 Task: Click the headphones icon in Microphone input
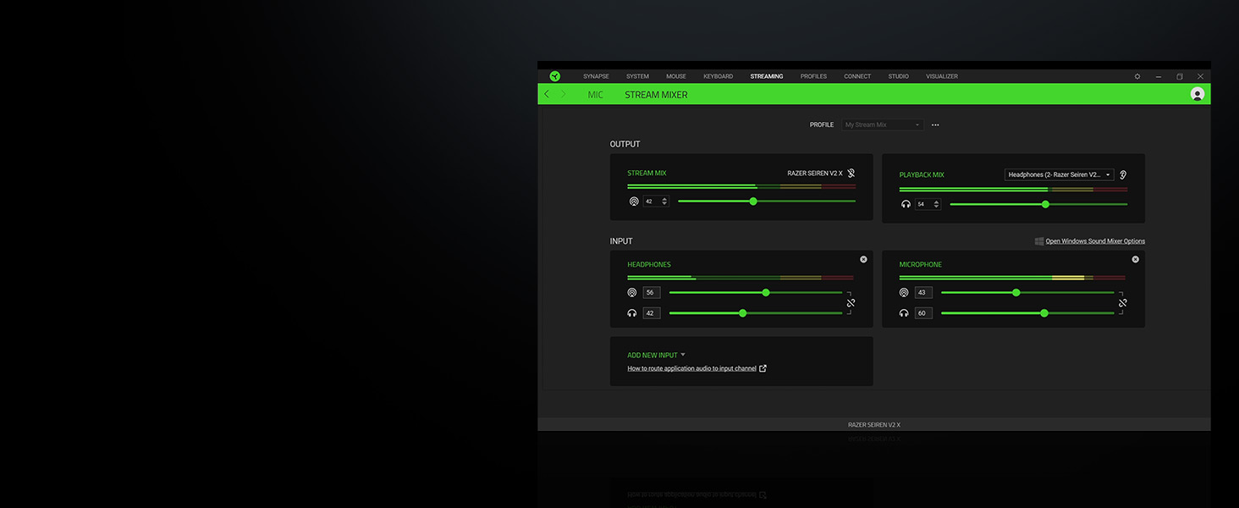coord(904,313)
